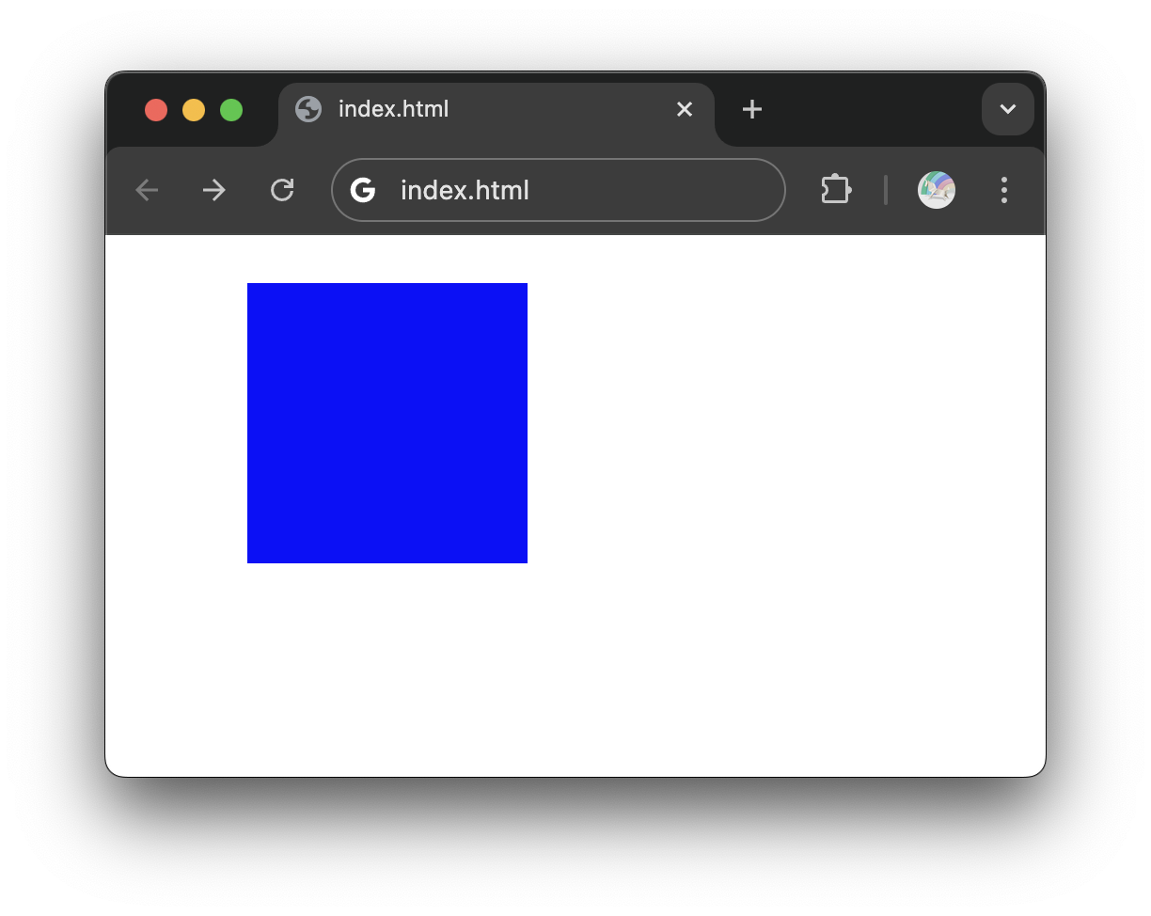
Task: Click the blue square on the page
Action: pyautogui.click(x=387, y=423)
